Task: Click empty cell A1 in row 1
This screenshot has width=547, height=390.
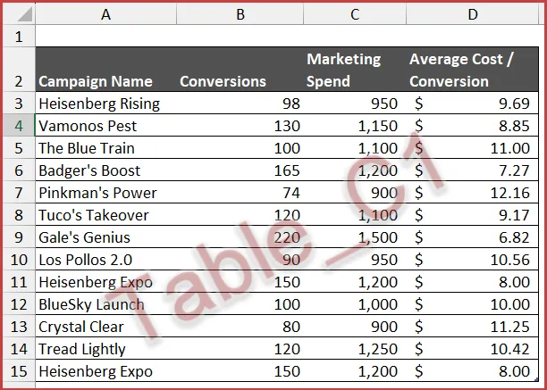Action: coord(105,37)
